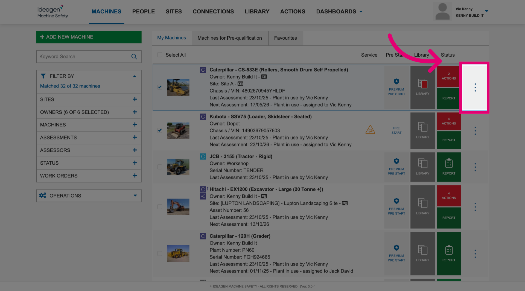Open kebab menu for Caterpillar CS-533E row
Screen dimensions: 525x291
(x=475, y=88)
